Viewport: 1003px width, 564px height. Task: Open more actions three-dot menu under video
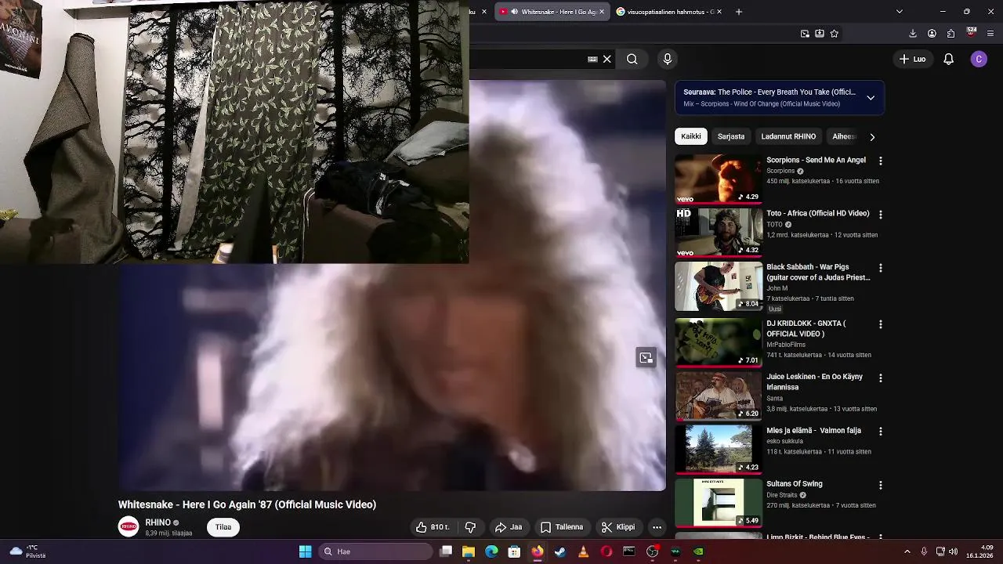click(x=657, y=527)
